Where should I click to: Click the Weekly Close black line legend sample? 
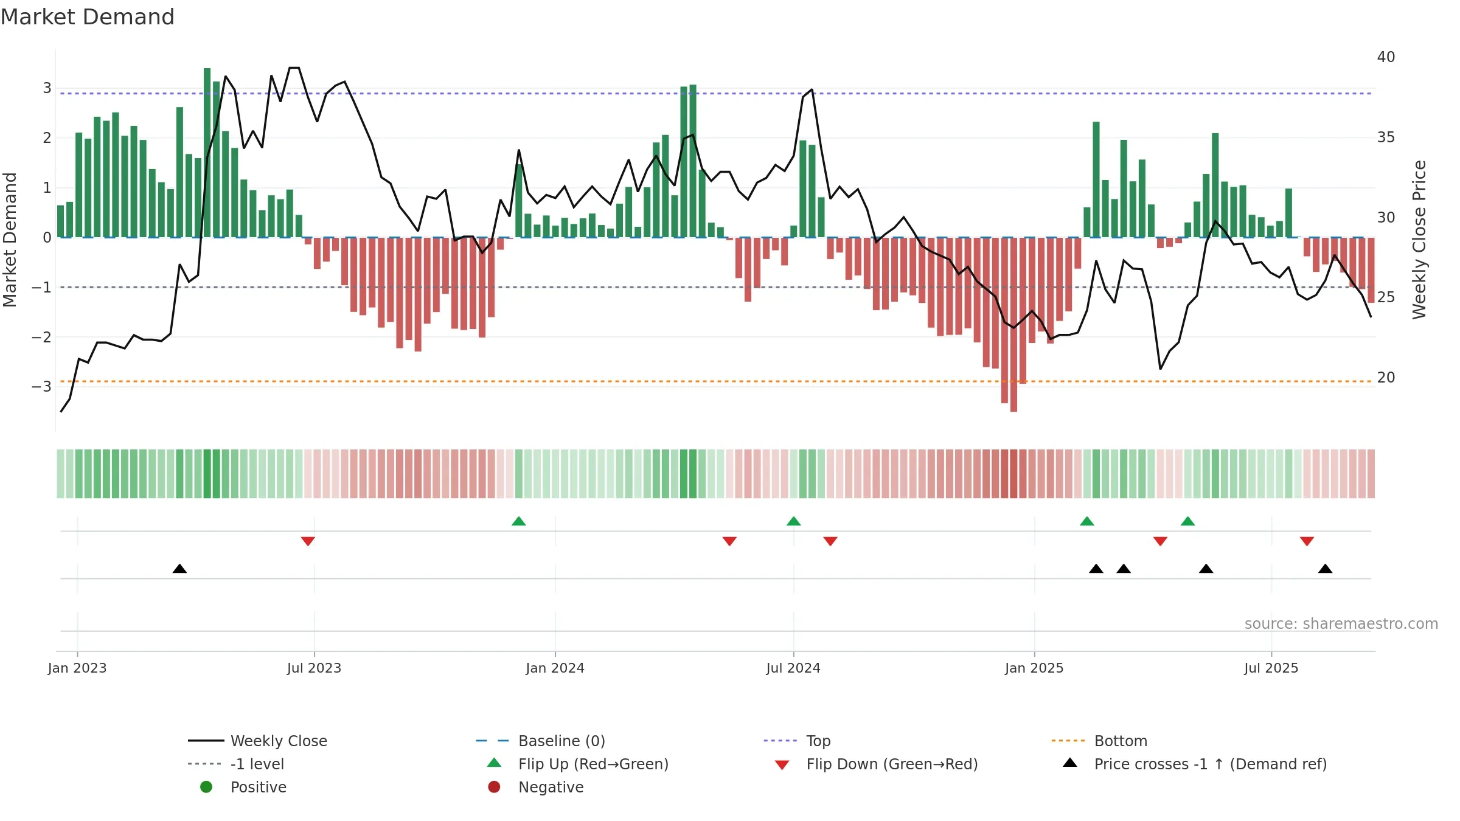(x=206, y=741)
